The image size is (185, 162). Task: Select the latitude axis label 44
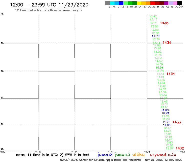coord(2,98)
